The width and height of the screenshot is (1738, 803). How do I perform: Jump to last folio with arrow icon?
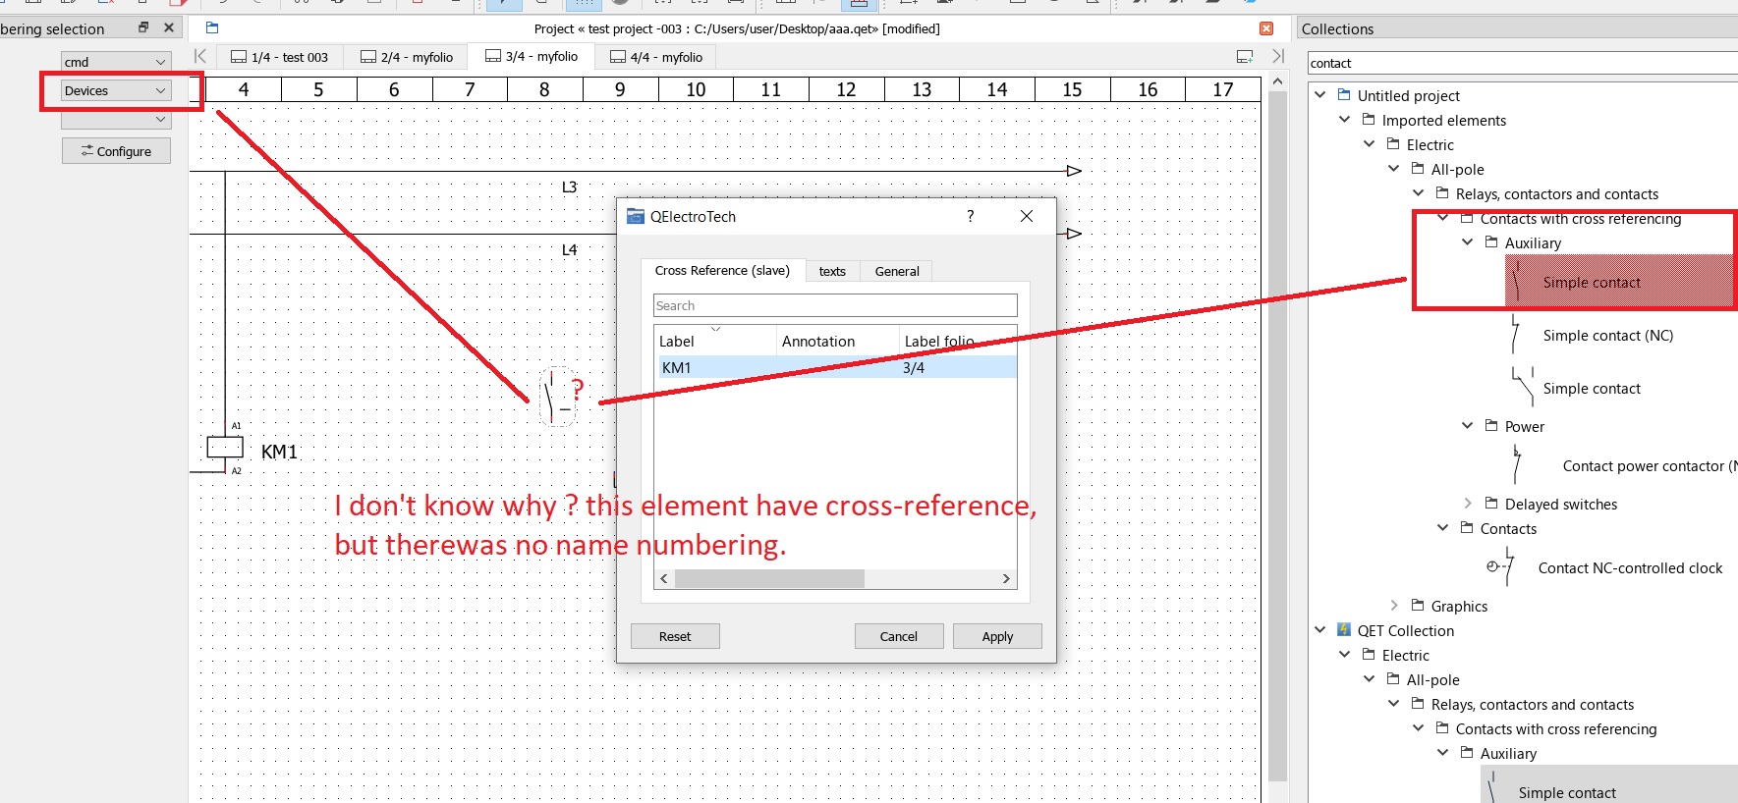[1278, 57]
